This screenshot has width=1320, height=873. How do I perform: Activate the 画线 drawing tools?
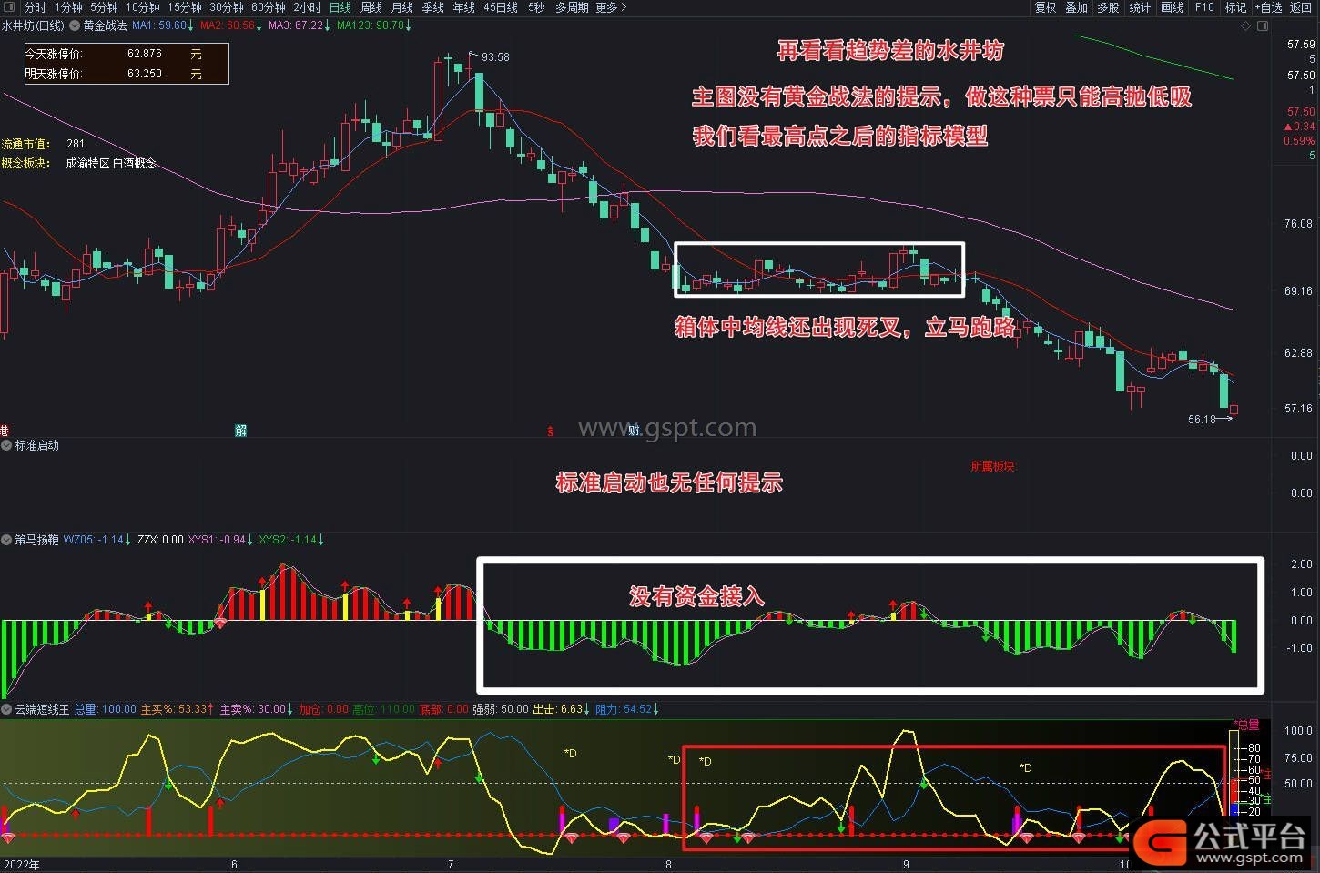[x=1172, y=7]
